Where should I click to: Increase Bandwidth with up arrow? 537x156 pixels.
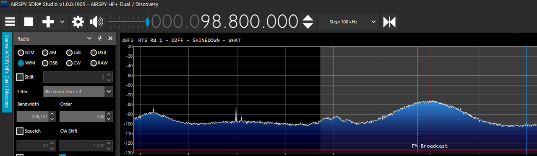tap(52, 114)
